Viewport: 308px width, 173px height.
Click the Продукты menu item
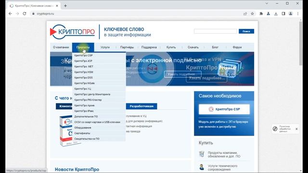click(83, 47)
